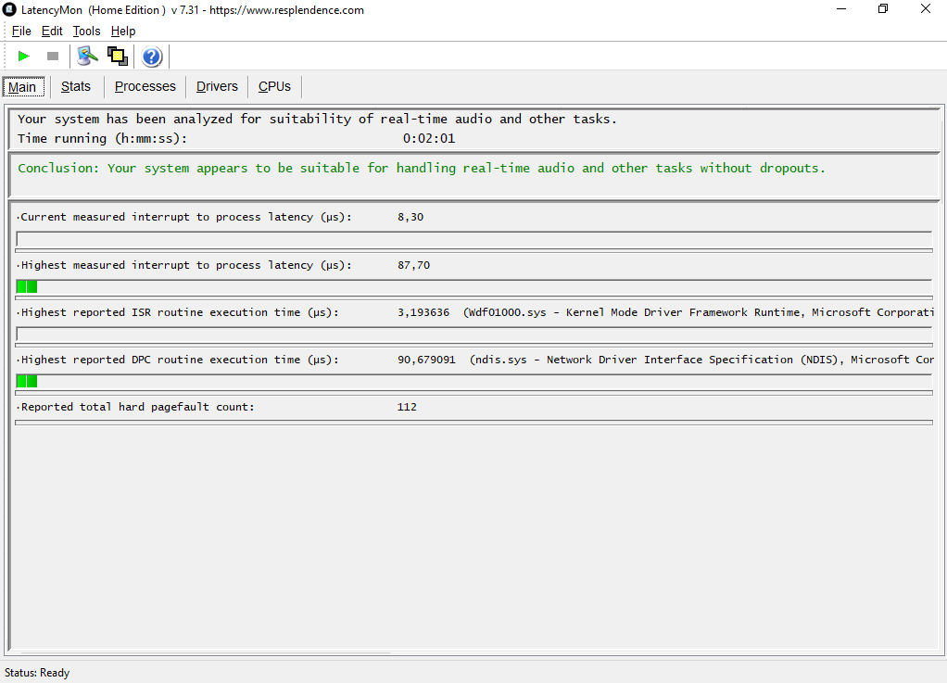Open the Edit menu
The width and height of the screenshot is (947, 683).
click(x=52, y=32)
